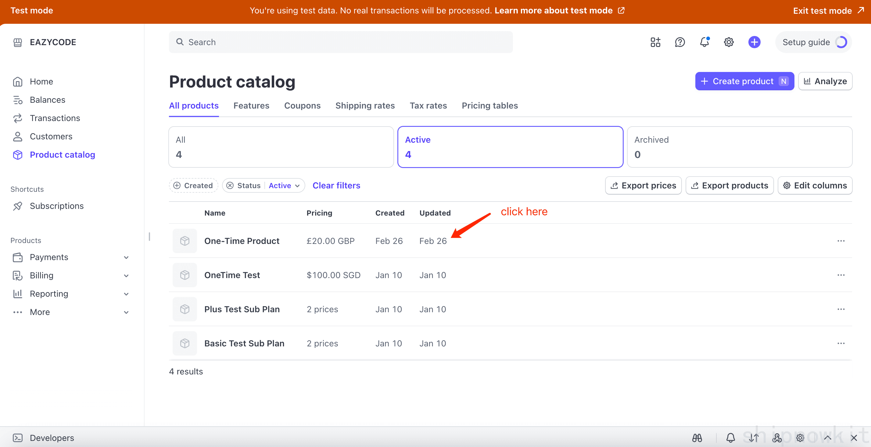The image size is (871, 447).
Task: Click the Setup guide progress ring
Action: (841, 42)
